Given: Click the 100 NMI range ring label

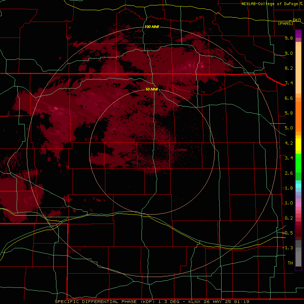Looking at the screenshot, I should 152,27.
